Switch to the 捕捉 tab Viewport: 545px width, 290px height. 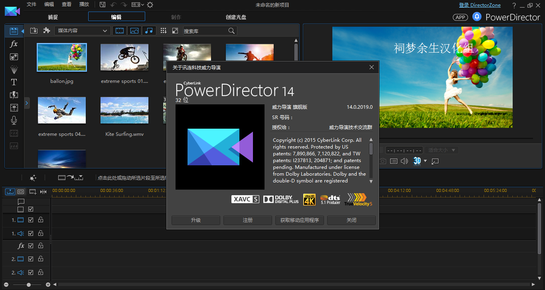coord(53,17)
